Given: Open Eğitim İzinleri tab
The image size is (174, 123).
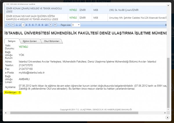Looking at the screenshot, I should [x=30, y=41].
